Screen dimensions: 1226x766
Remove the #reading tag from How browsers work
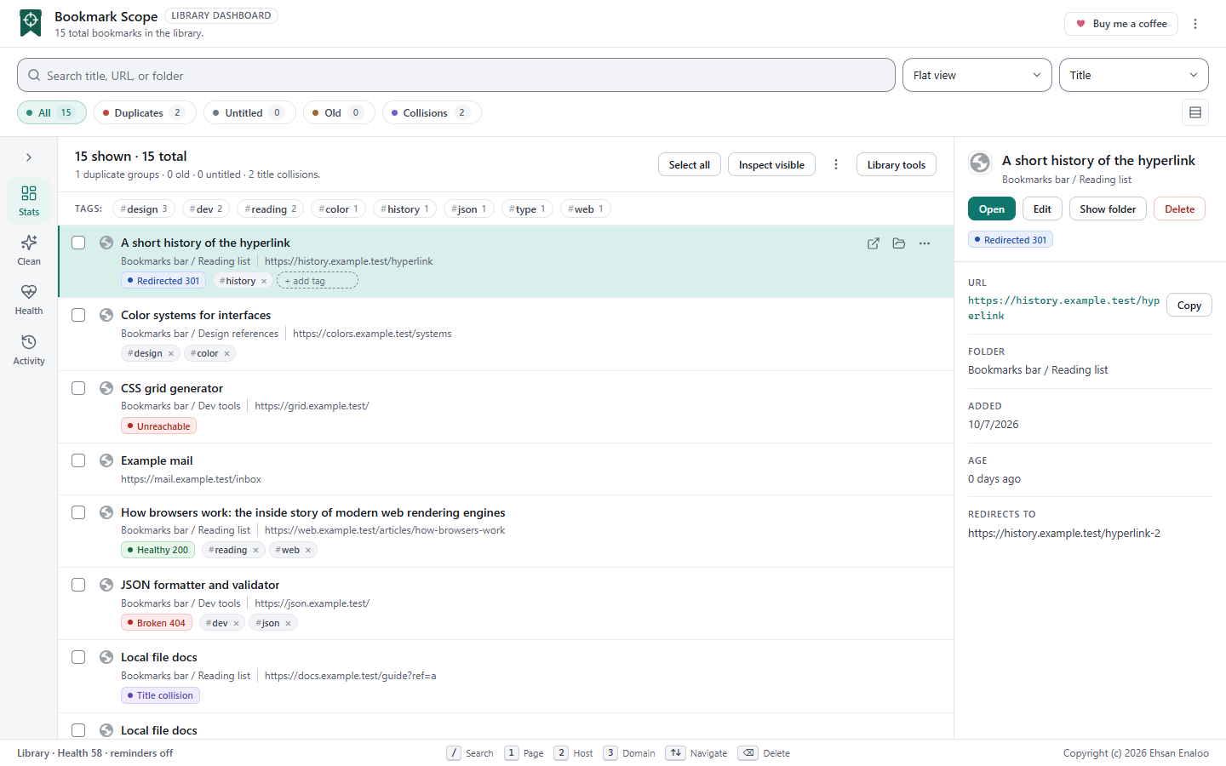click(255, 551)
